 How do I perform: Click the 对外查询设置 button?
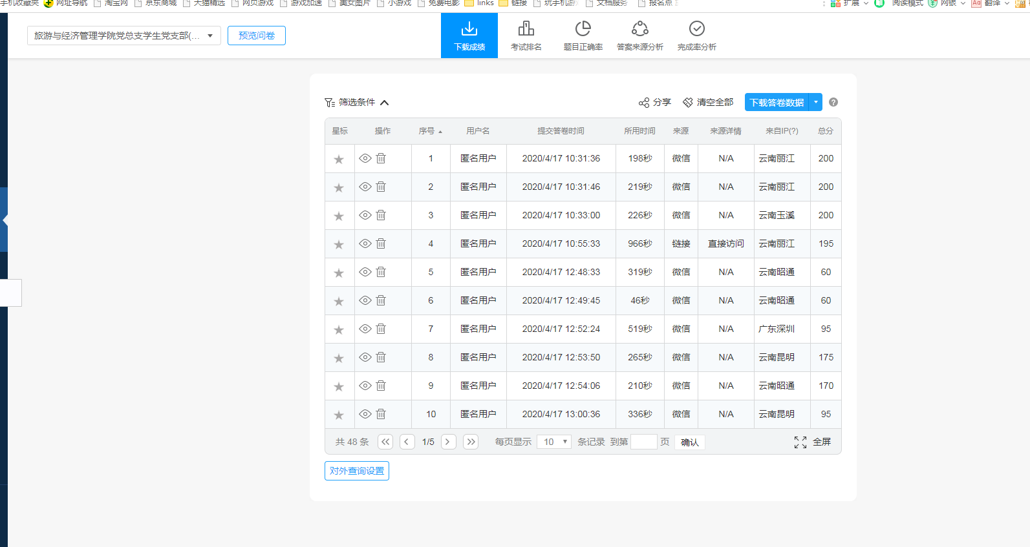pos(357,471)
